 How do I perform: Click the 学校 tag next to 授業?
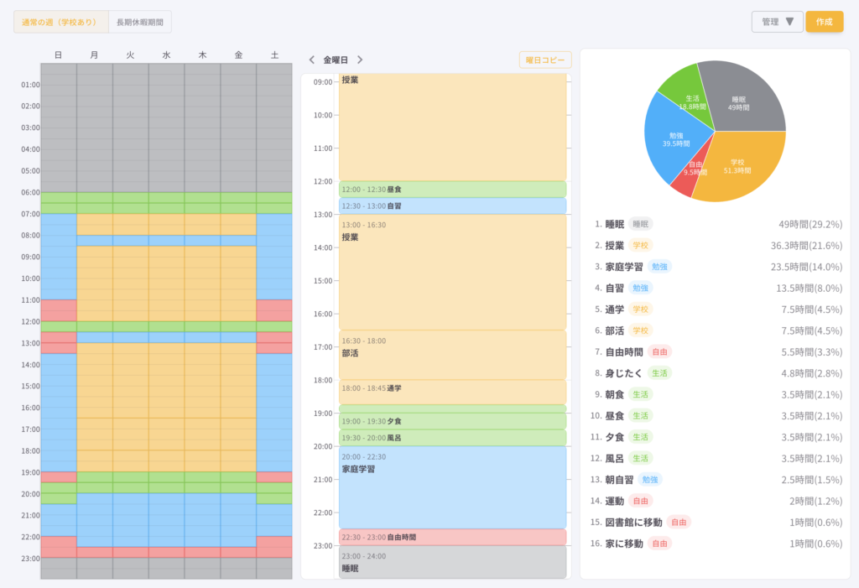click(641, 246)
